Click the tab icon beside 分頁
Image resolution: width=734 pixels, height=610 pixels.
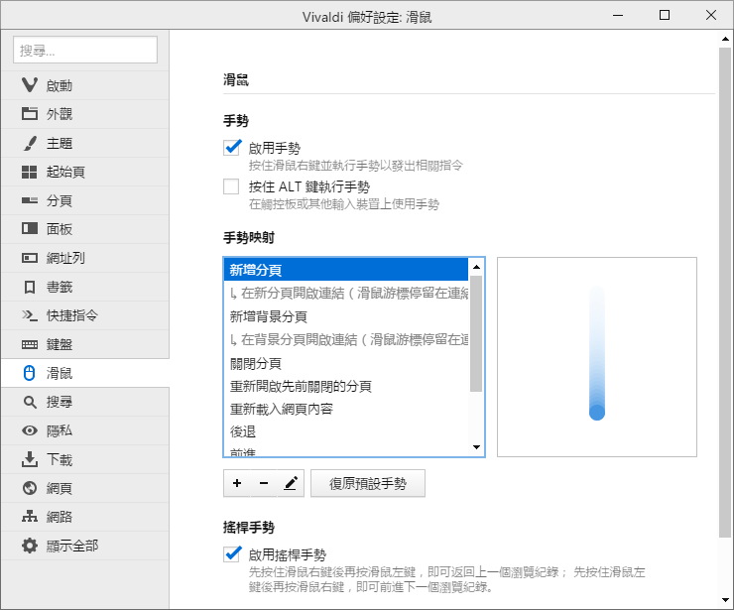pos(30,200)
